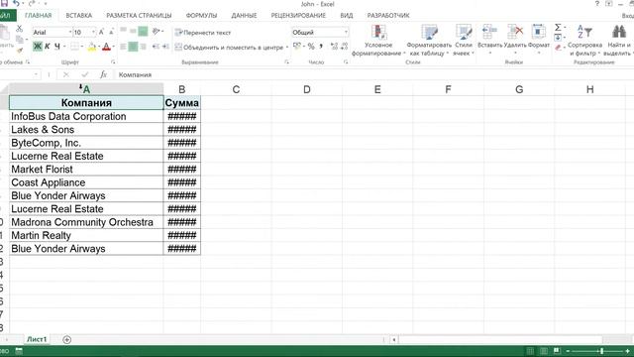Viewport: 634px width, 357px height.
Task: Center cell text horizontally
Action: (x=133, y=47)
